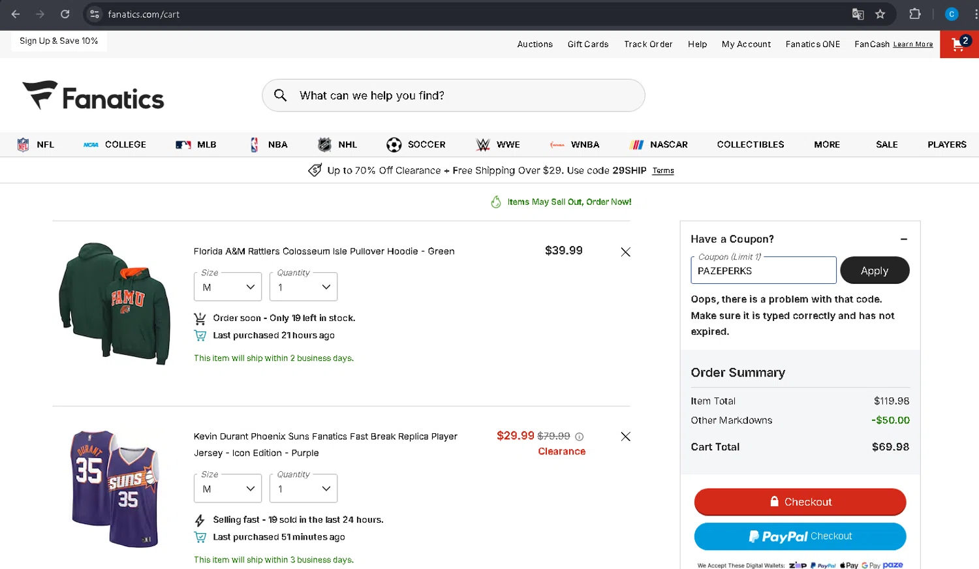The width and height of the screenshot is (979, 569).
Task: Open the NHL menu
Action: point(337,145)
